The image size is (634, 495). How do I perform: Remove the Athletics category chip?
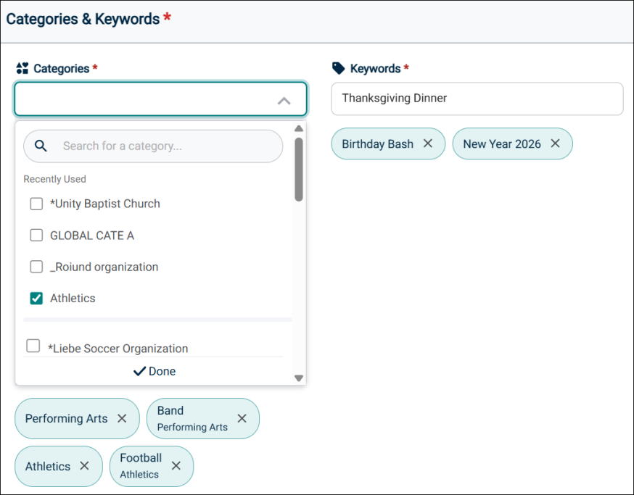[x=85, y=466]
